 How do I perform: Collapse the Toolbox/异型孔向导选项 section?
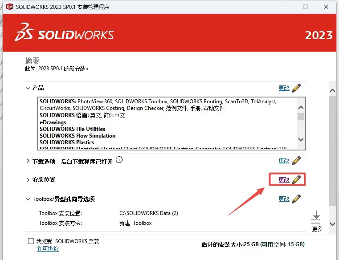tap(28, 199)
